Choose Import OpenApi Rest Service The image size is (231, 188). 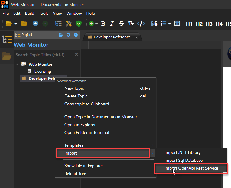(x=191, y=168)
